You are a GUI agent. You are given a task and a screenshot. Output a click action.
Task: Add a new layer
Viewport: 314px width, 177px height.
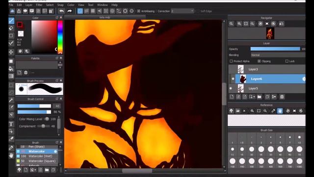click(232, 97)
